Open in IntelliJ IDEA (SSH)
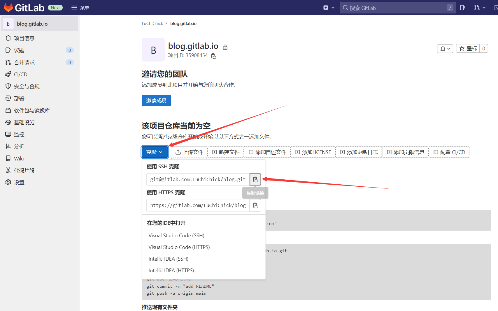Viewport: 498px width, 311px height. [x=204, y=259]
